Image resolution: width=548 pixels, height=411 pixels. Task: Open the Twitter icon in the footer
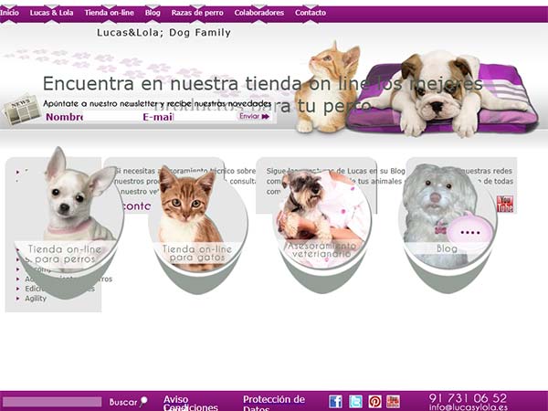[x=355, y=401]
